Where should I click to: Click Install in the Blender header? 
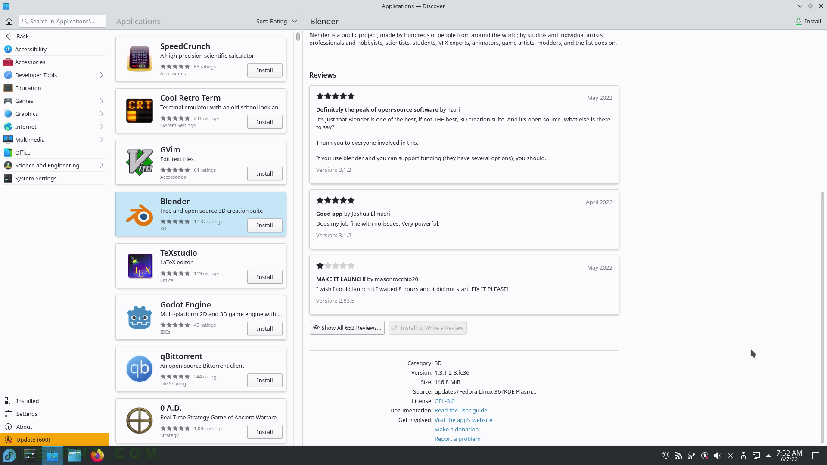pos(808,21)
